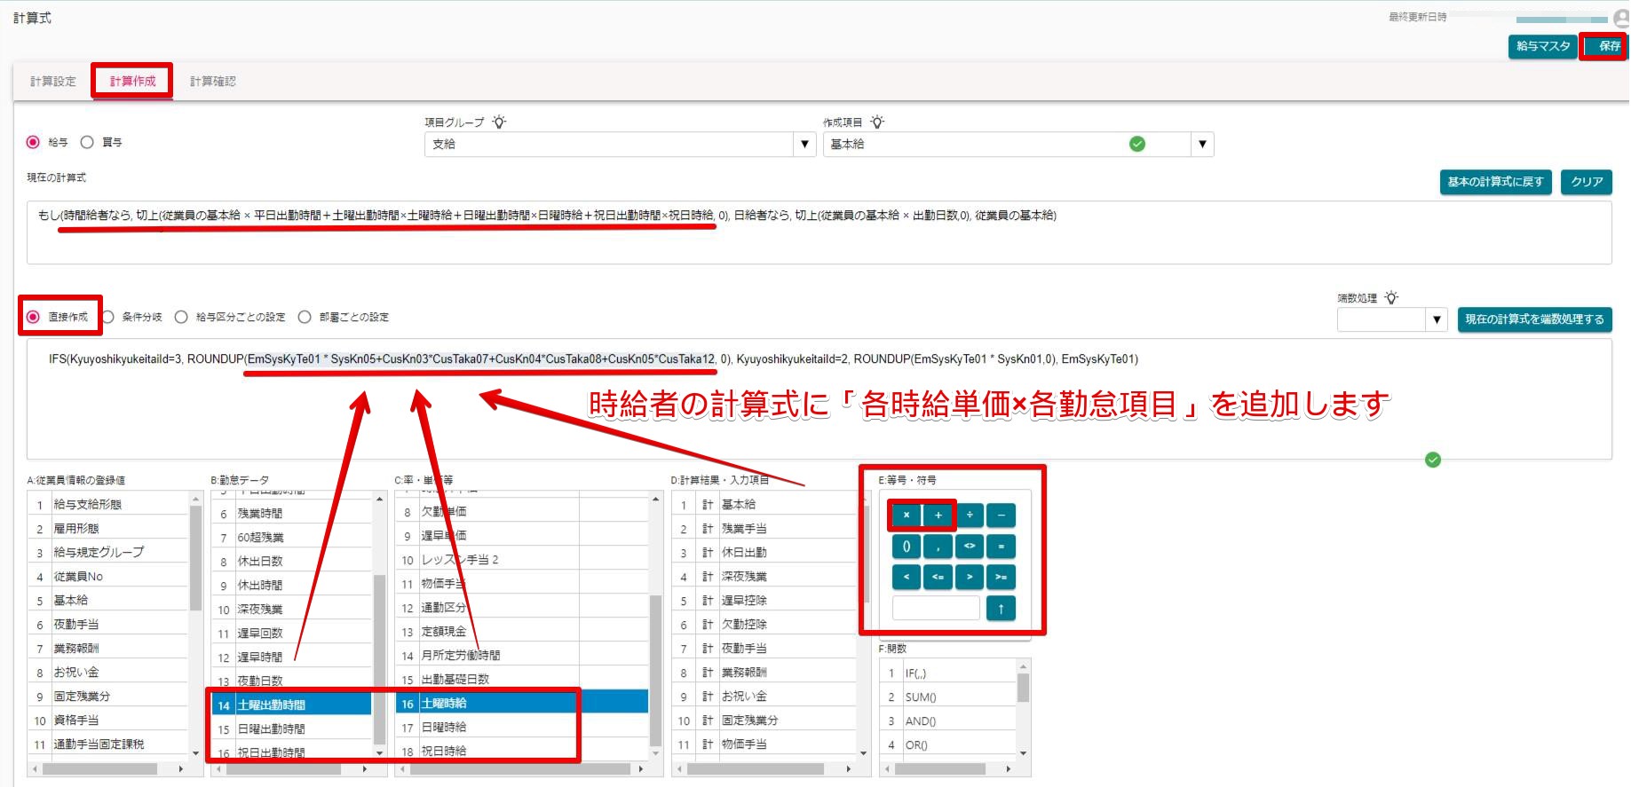Insert the division ÷ operator
The height and width of the screenshot is (787, 1631).
(970, 515)
